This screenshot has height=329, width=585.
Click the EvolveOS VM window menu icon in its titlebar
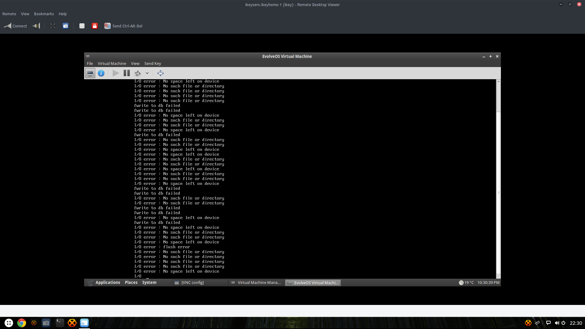[x=88, y=56]
